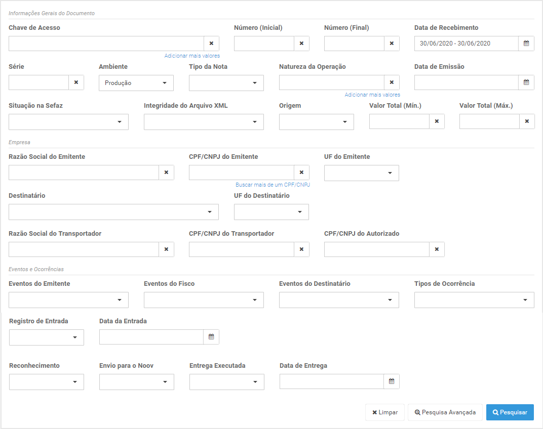Open the Eventos do Destinatário dropdown
This screenshot has width=543, height=429.
[339, 300]
